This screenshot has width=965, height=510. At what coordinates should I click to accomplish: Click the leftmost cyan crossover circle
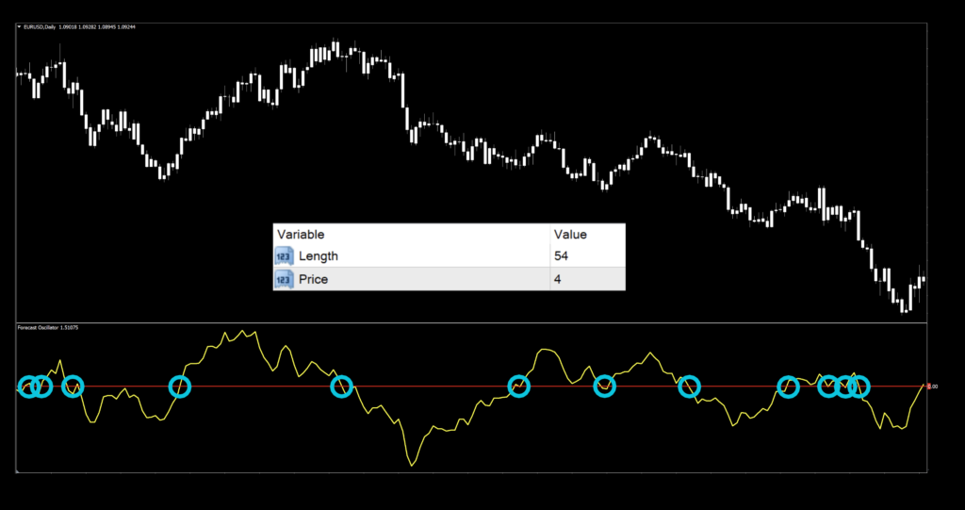28,386
